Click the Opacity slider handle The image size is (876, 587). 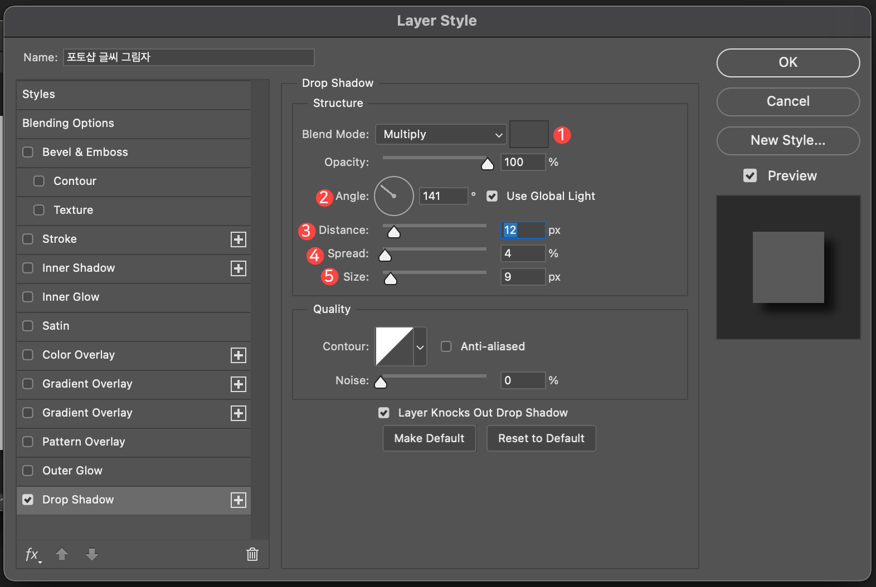pos(488,164)
